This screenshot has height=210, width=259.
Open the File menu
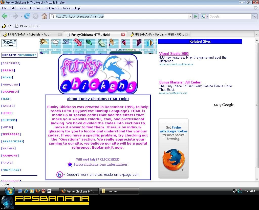tap(4, 8)
